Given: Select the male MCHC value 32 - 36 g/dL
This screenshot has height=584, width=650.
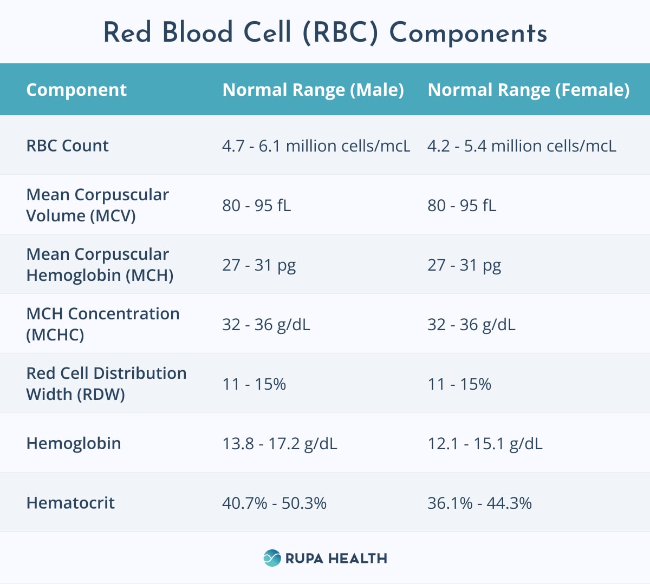Looking at the screenshot, I should click(266, 325).
